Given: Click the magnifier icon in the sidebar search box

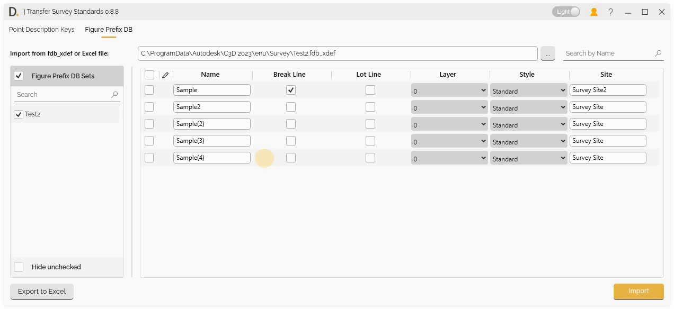Looking at the screenshot, I should click(x=114, y=94).
